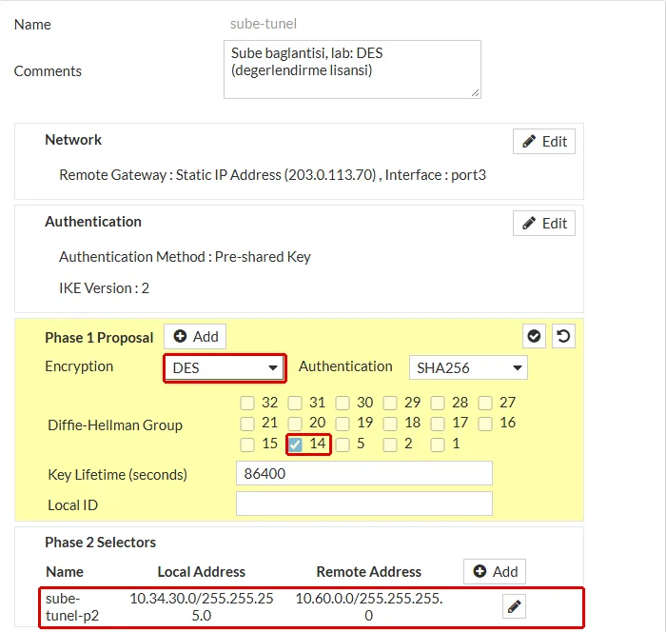Enable Diffie-Hellman group 30

343,403
